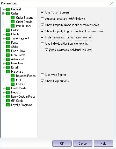Open the Take Payment settings label
The image size is (116, 149).
(x=20, y=38)
